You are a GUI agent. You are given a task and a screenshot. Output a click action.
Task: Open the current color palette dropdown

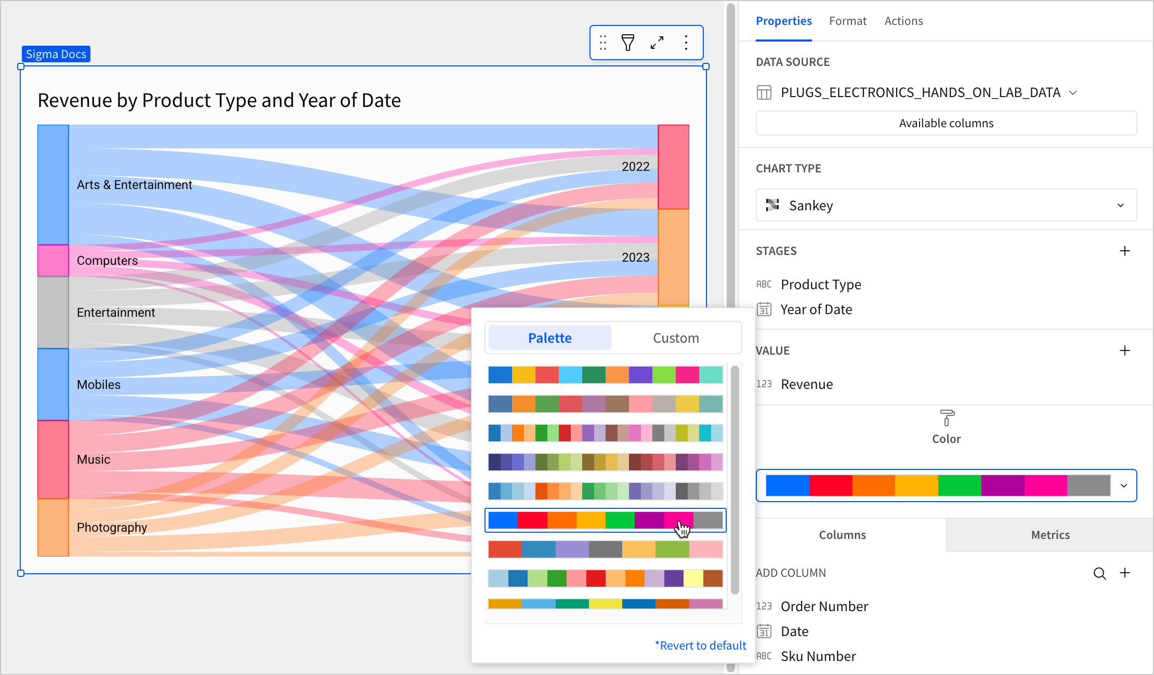coord(1124,485)
